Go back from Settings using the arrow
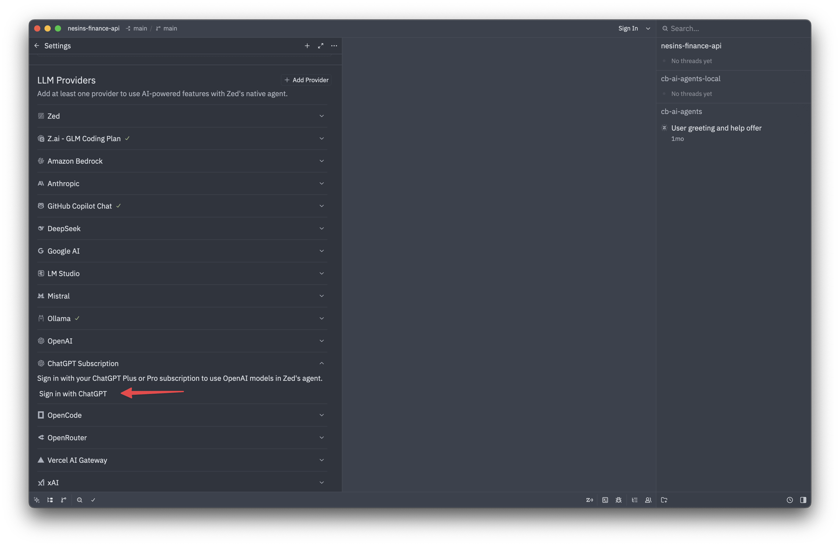The width and height of the screenshot is (840, 546). coord(37,46)
